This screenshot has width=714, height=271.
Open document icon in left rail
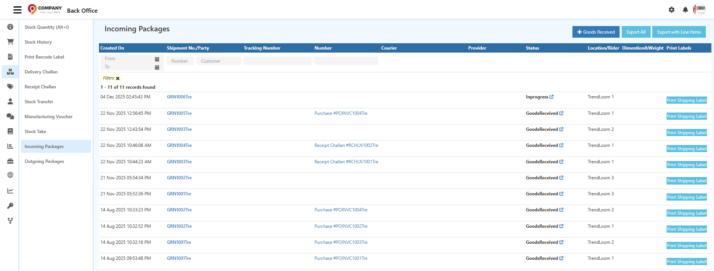pyautogui.click(x=10, y=57)
